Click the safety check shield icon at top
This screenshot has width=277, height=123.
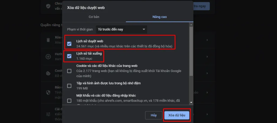(x=48, y=6)
